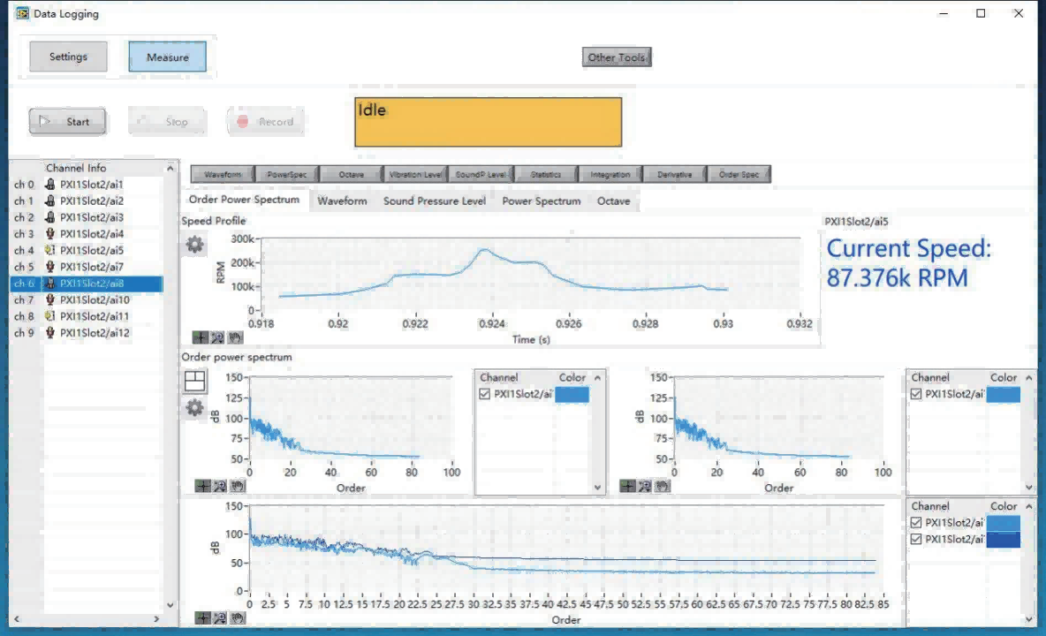Open the Power Spectrum tab

[x=541, y=201]
